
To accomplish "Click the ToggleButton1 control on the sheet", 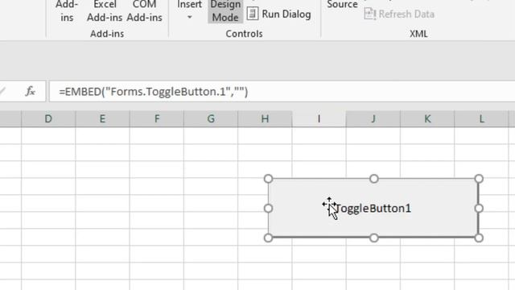I will click(373, 208).
